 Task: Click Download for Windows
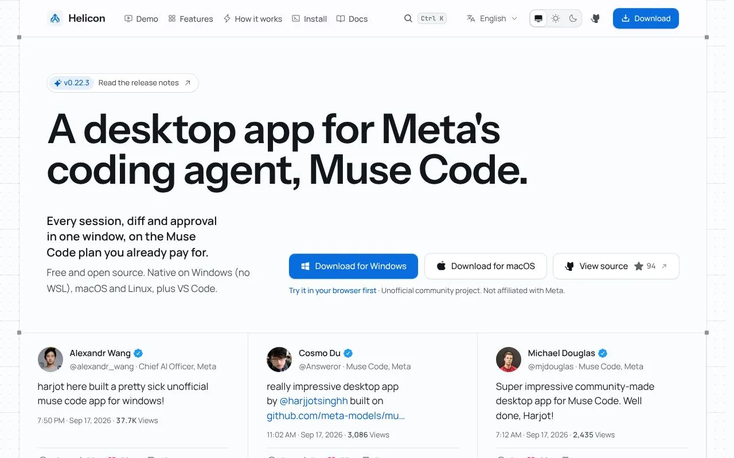[x=353, y=266]
